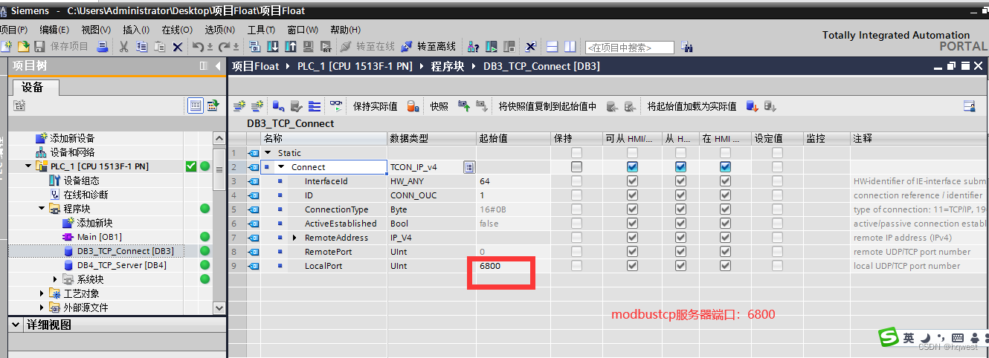This screenshot has width=989, height=358.
Task: Open the 工具(T) menu
Action: click(261, 30)
